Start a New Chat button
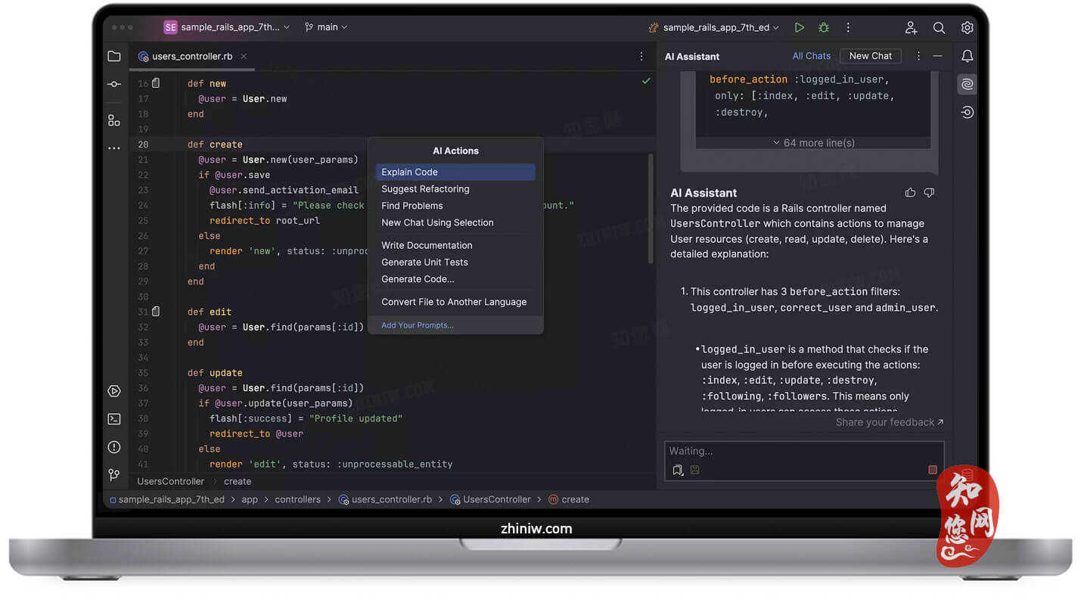The image size is (1081, 603). (870, 56)
